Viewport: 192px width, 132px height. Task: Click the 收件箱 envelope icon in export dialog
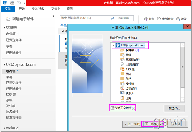(x=122, y=50)
